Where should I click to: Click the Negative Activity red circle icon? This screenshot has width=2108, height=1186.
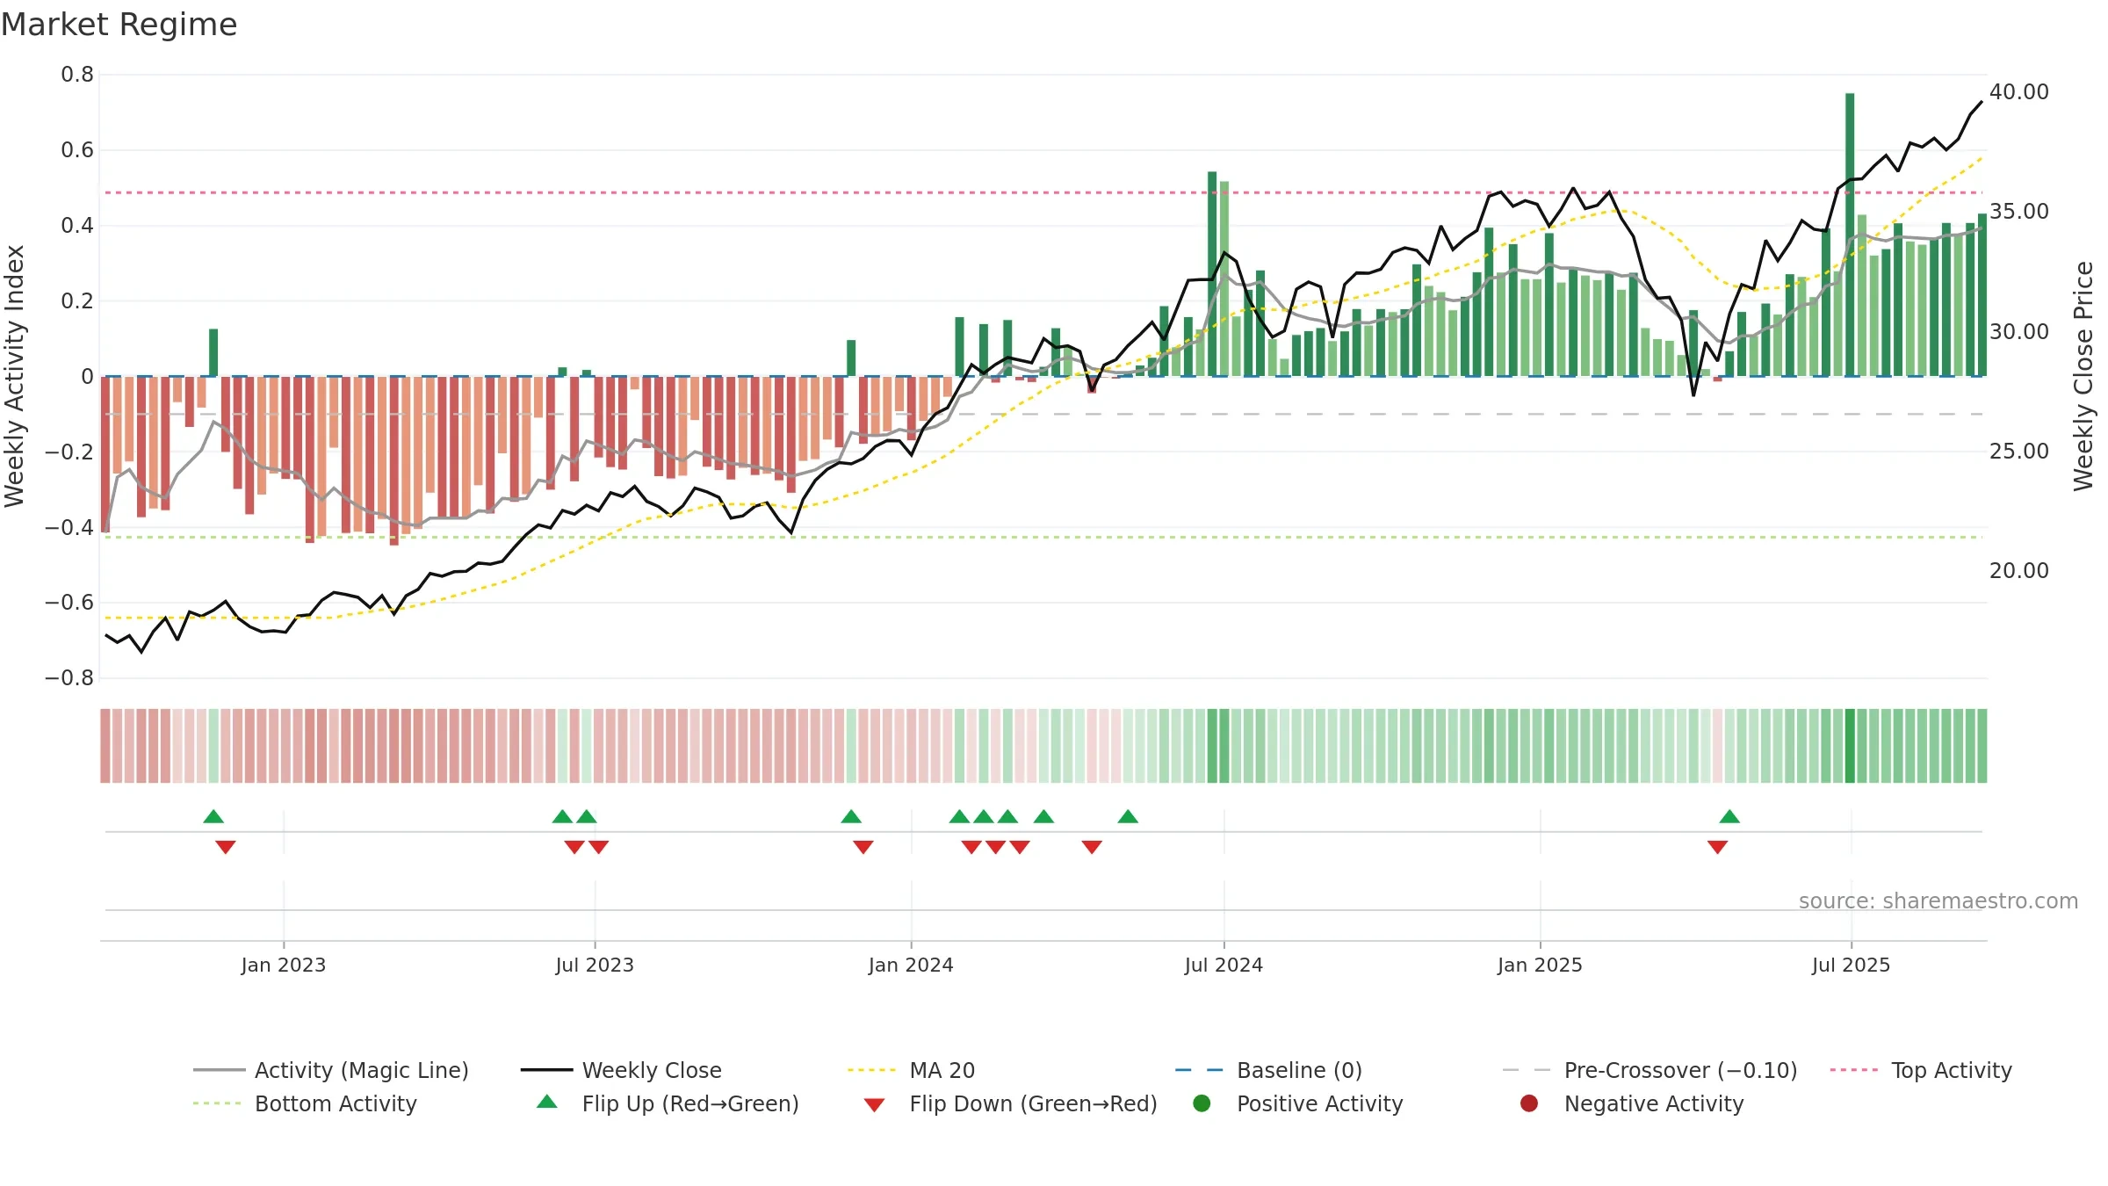[x=1529, y=1103]
